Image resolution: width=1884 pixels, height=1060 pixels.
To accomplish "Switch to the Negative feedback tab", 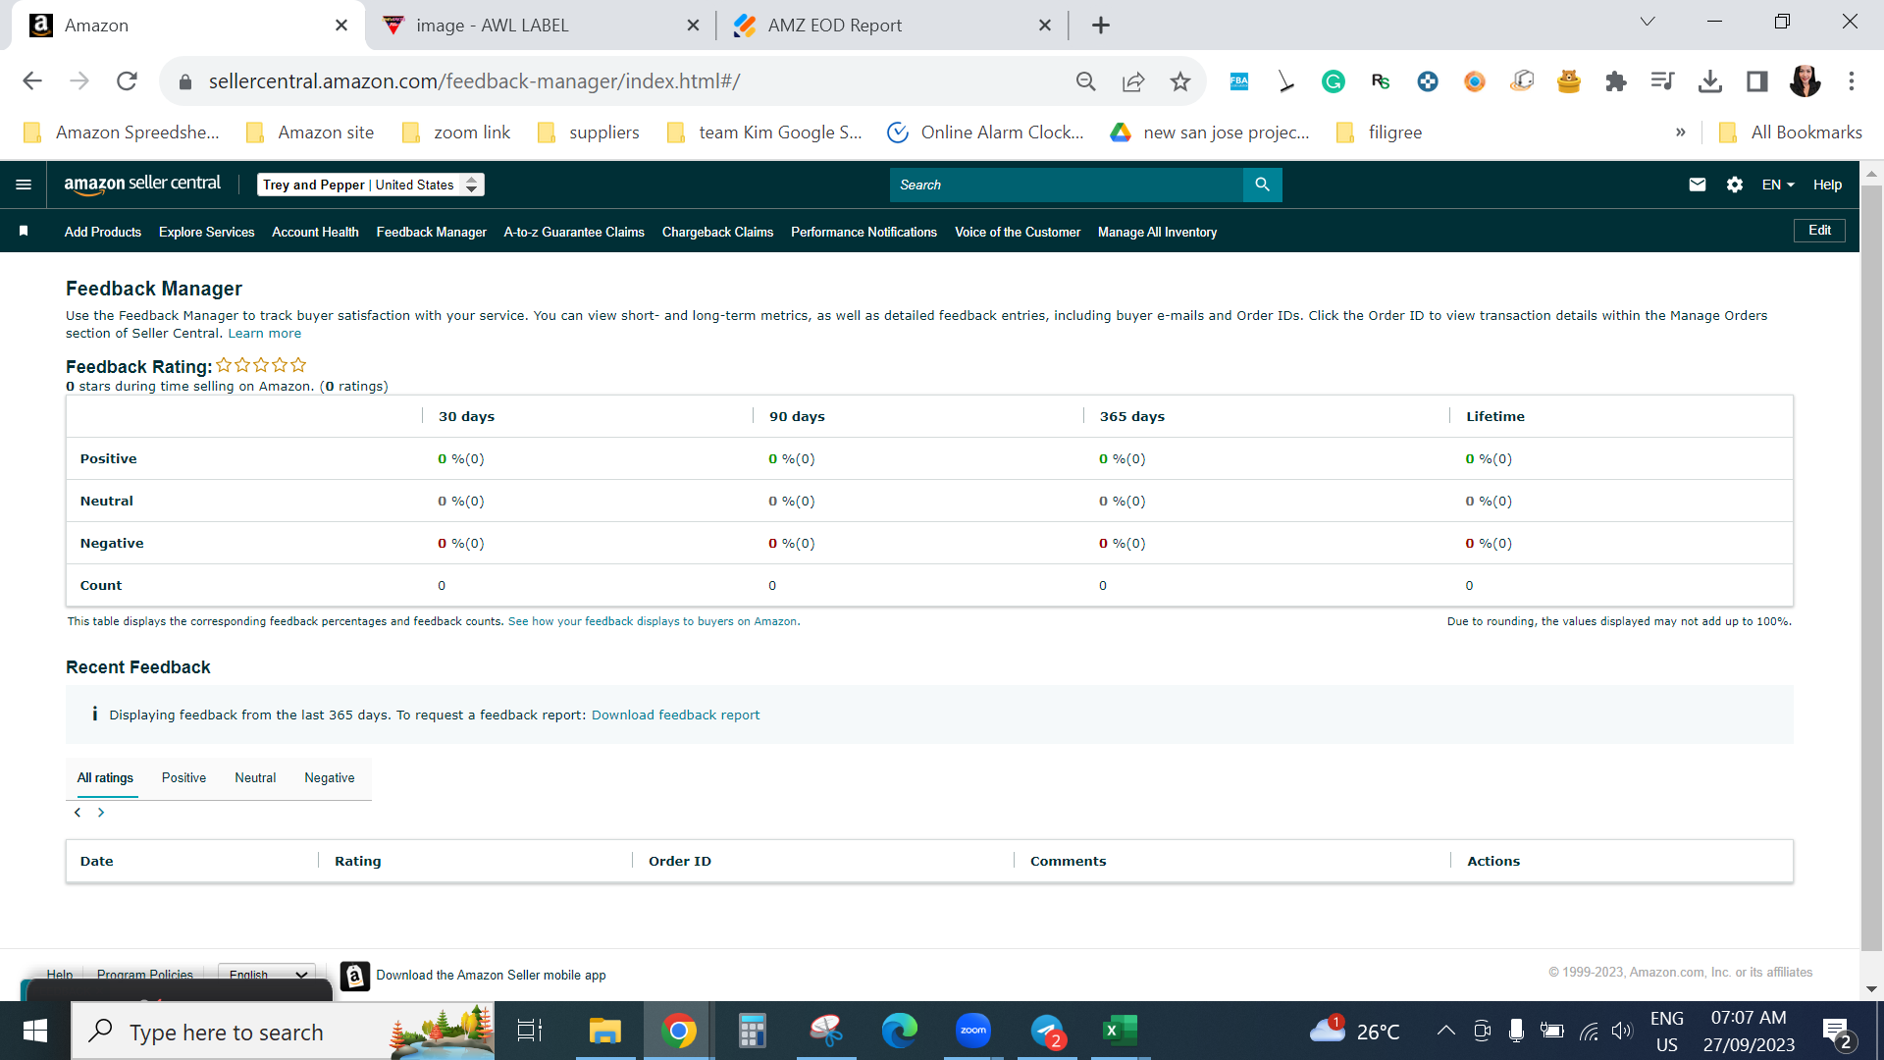I will click(x=330, y=777).
